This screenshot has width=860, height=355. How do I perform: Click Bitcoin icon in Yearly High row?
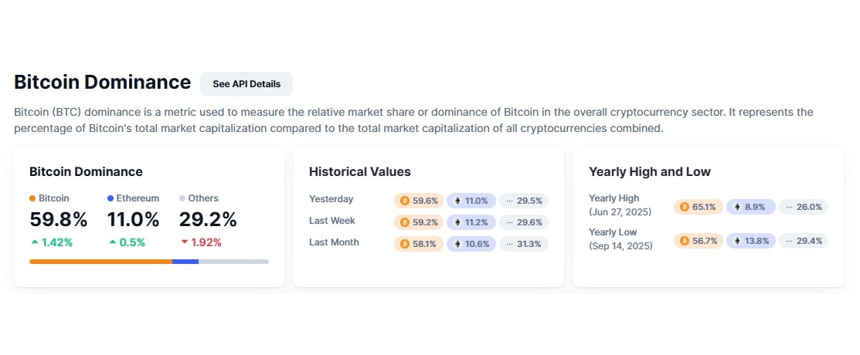(x=684, y=207)
